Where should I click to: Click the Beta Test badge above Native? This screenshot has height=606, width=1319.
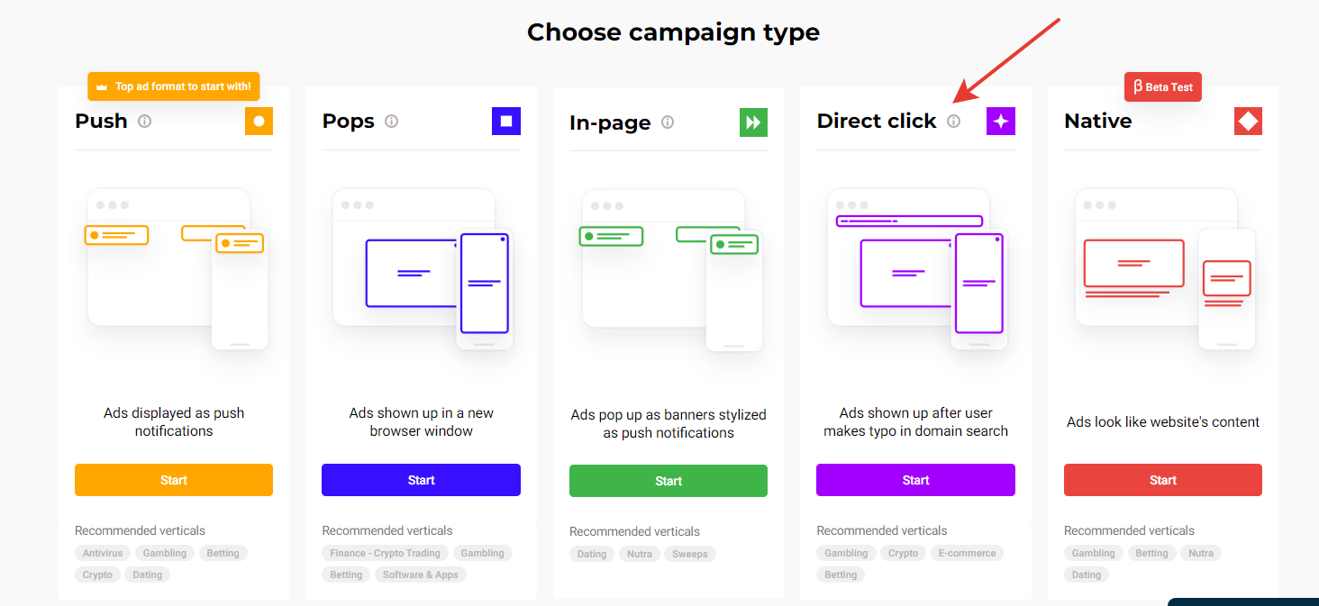(1163, 86)
